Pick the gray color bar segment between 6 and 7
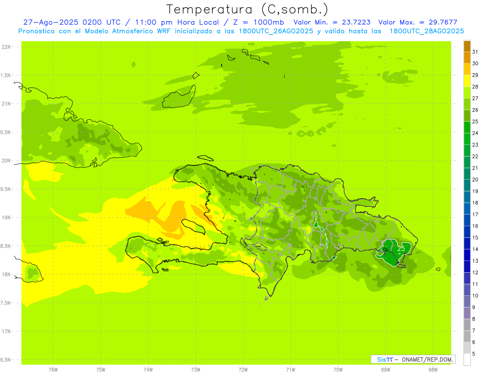 click(467, 336)
